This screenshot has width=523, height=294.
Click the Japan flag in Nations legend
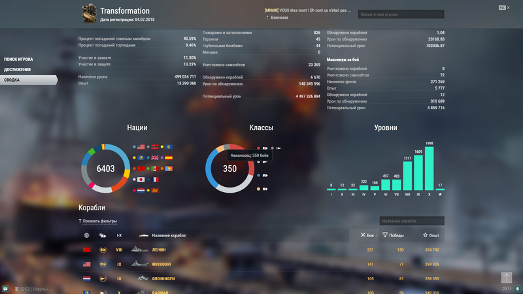click(x=141, y=179)
